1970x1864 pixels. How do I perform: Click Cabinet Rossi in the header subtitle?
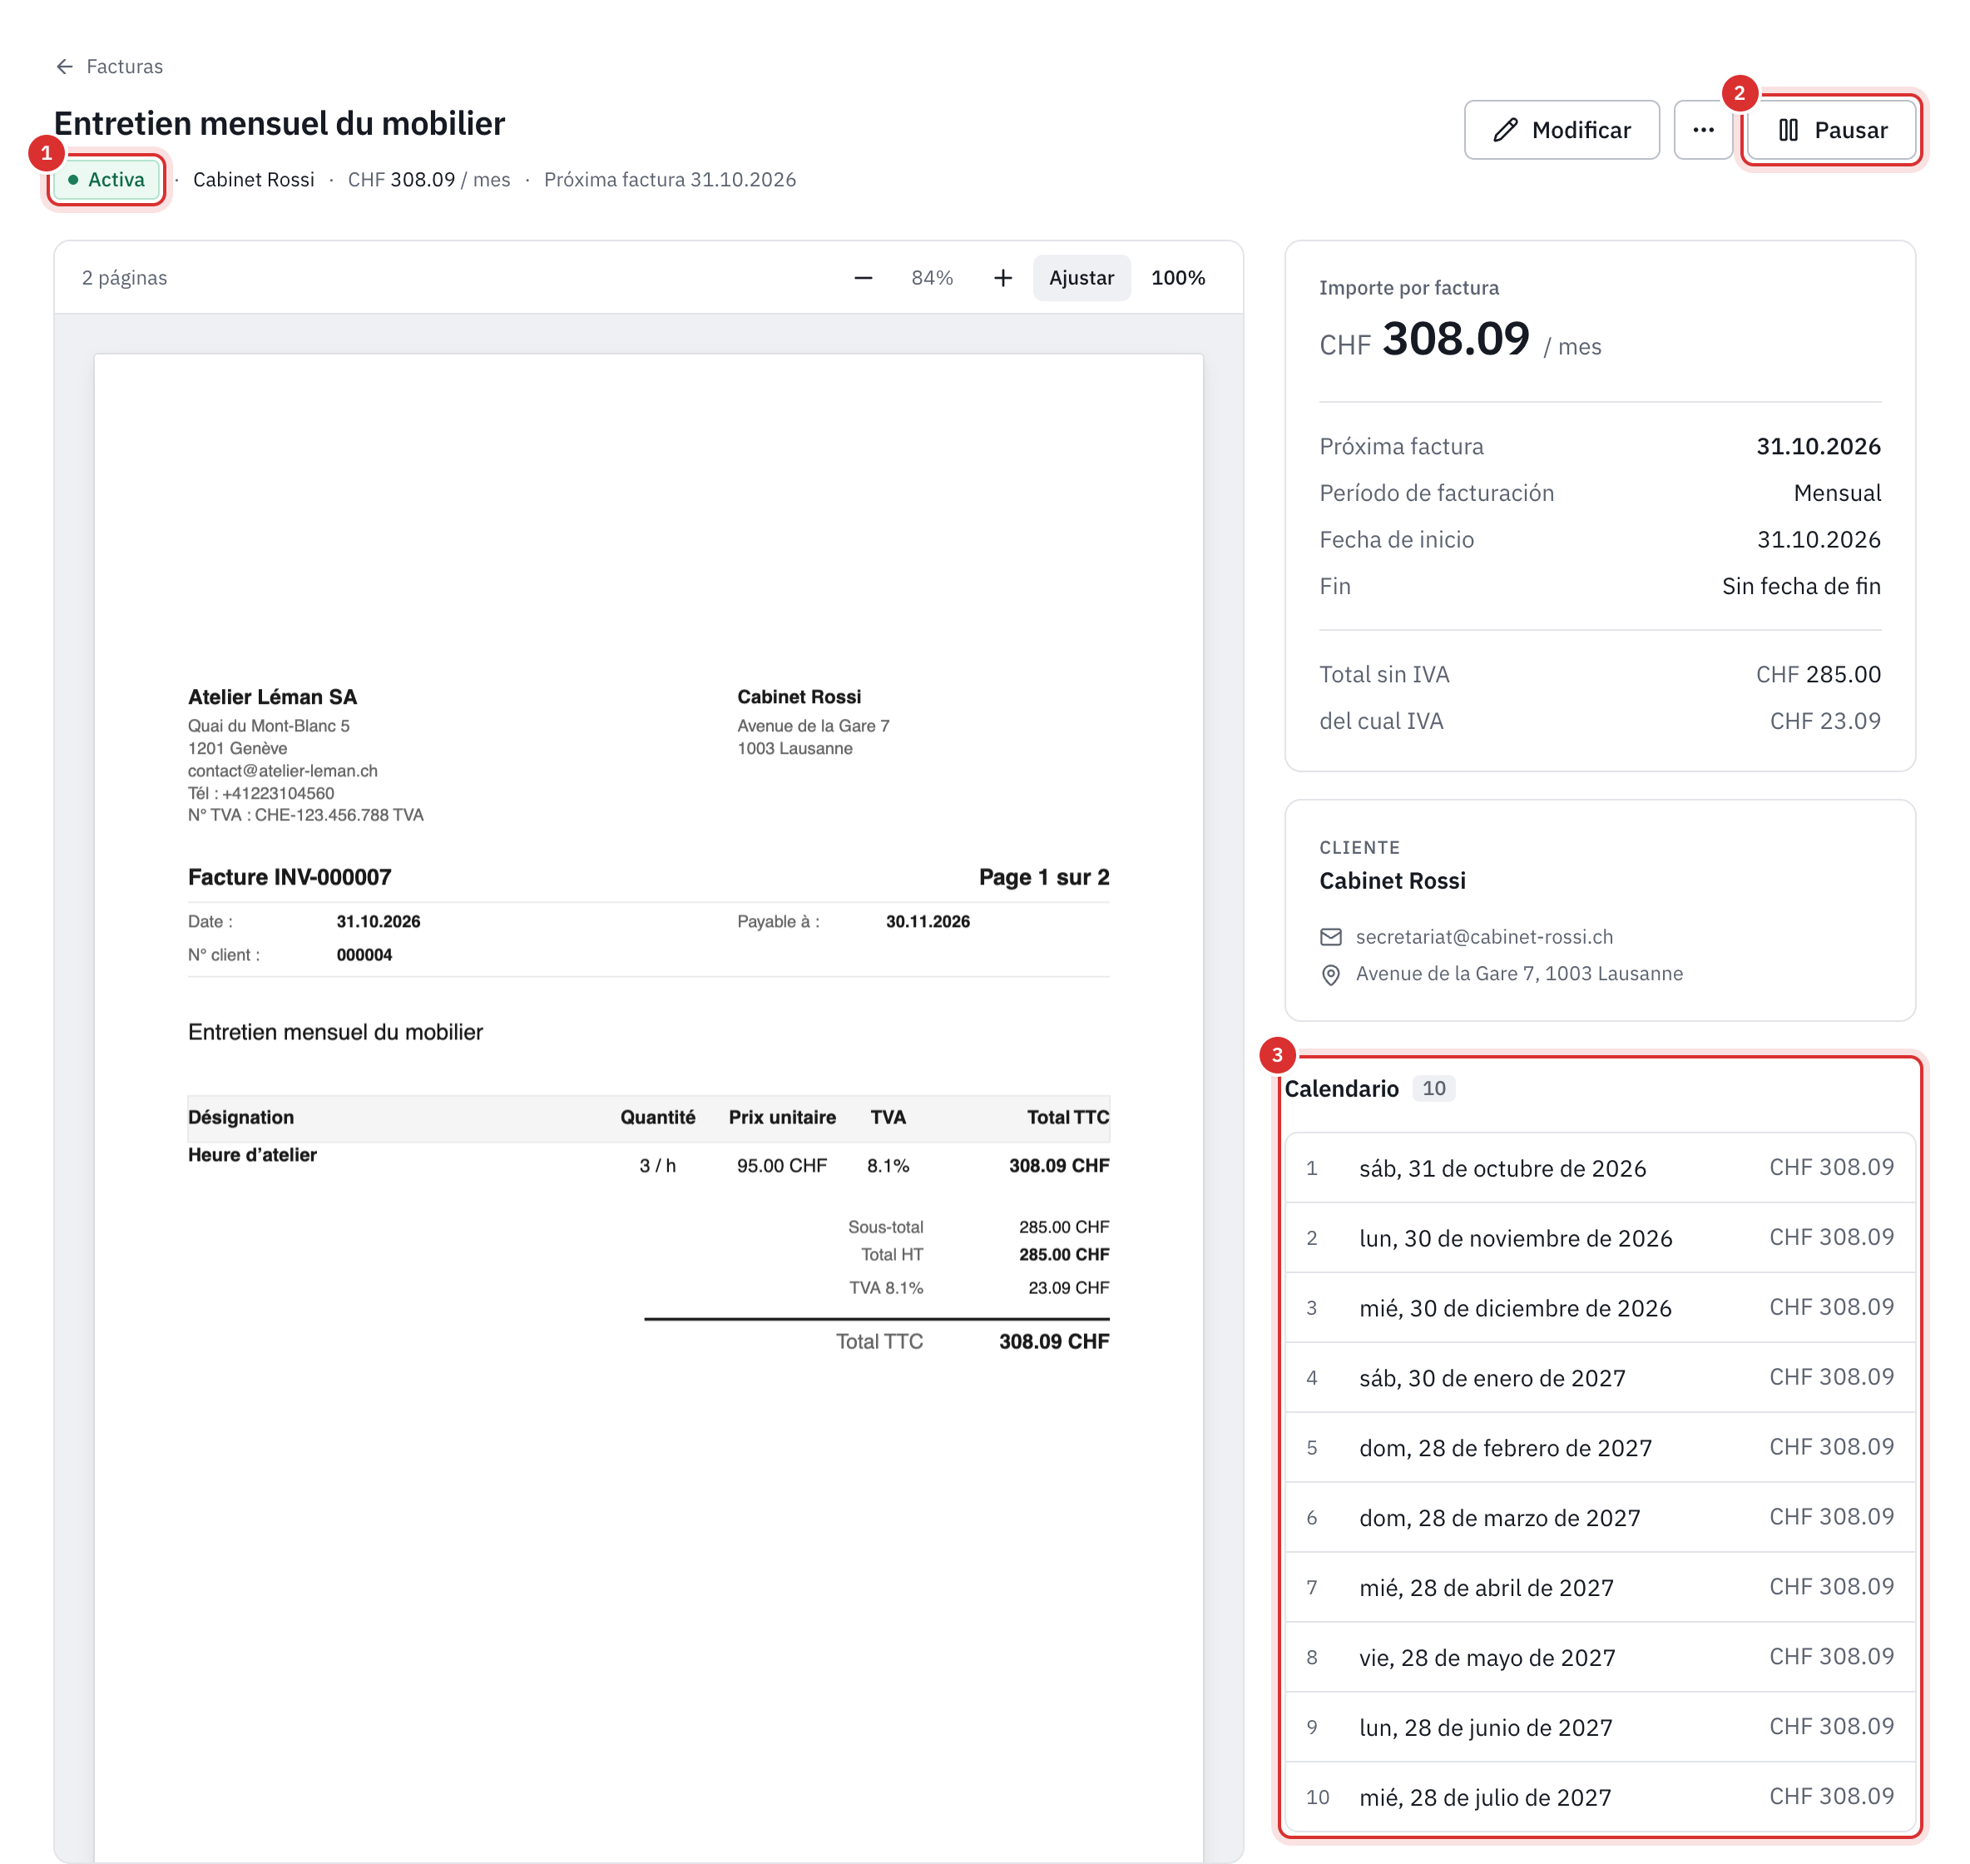[254, 180]
